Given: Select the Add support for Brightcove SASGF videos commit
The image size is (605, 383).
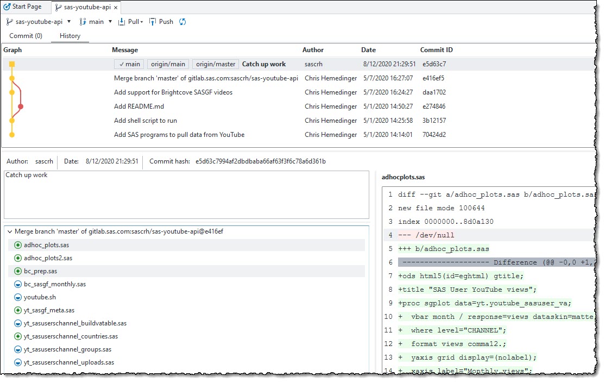Looking at the screenshot, I should pos(173,92).
